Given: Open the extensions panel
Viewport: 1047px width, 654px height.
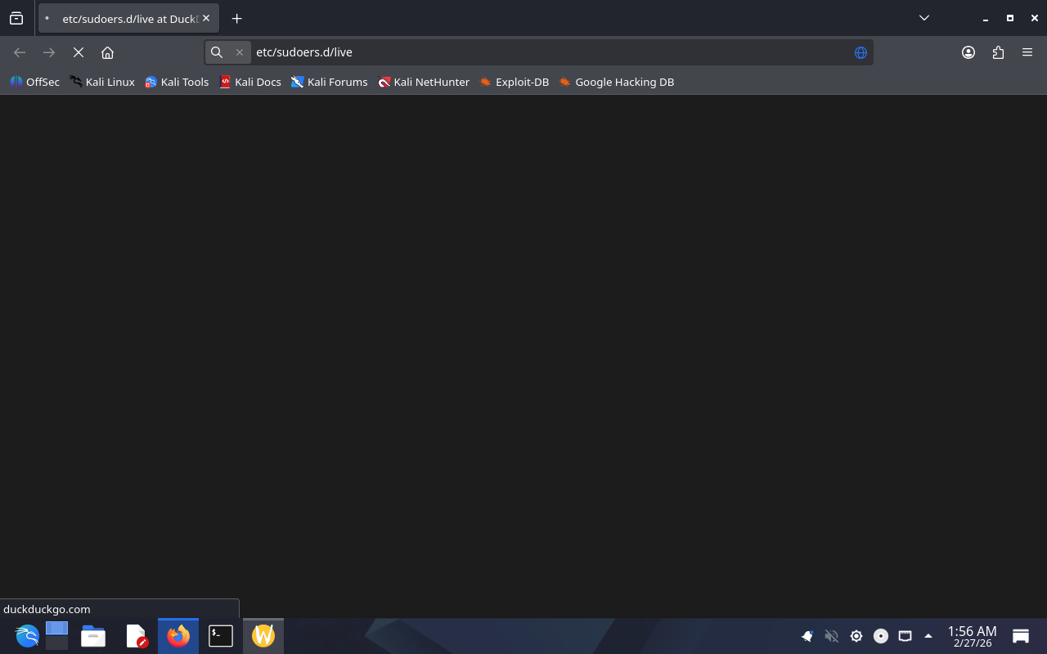Looking at the screenshot, I should pyautogui.click(x=998, y=52).
